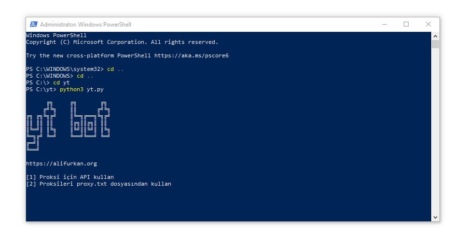The width and height of the screenshot is (466, 244).
Task: Maximize the PowerShell window
Action: pos(406,24)
